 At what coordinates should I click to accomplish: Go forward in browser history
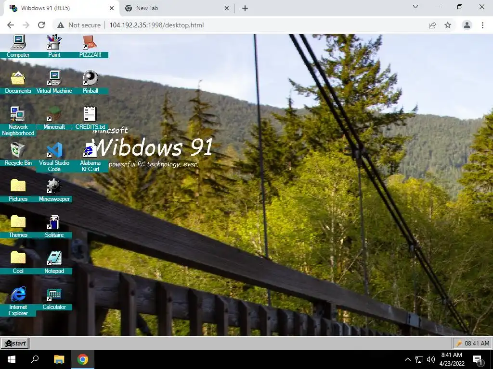26,25
